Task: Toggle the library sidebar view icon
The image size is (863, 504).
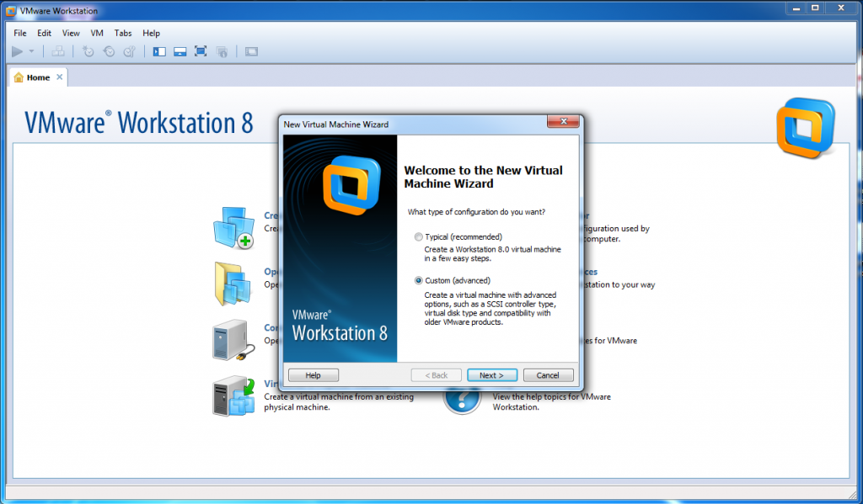Action: click(x=159, y=51)
